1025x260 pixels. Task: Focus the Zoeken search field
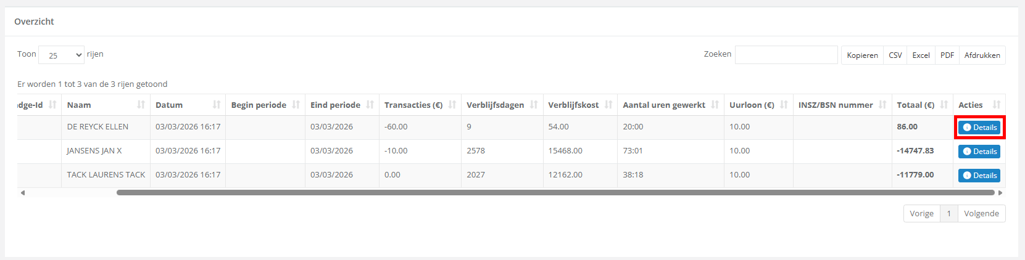click(x=786, y=55)
